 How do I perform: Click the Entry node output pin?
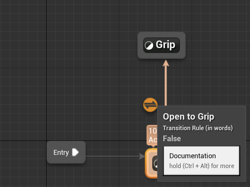[75, 152]
